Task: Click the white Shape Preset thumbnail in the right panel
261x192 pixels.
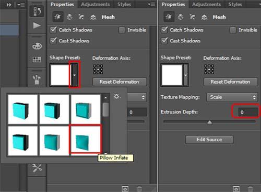Action: [172, 75]
